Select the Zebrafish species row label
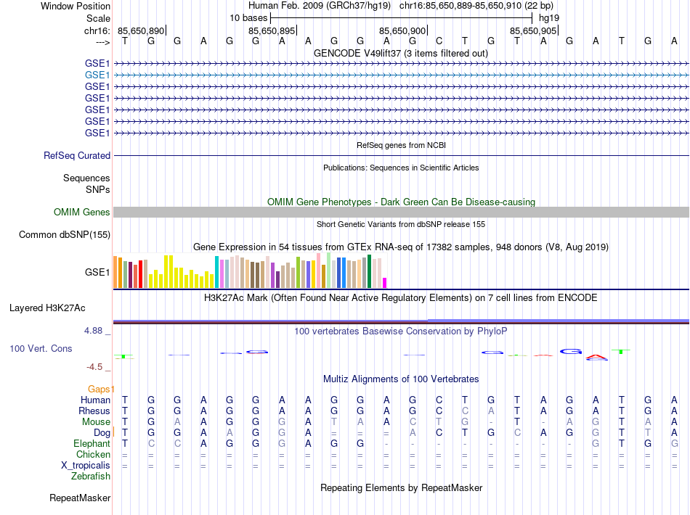The height and width of the screenshot is (515, 690). (91, 477)
